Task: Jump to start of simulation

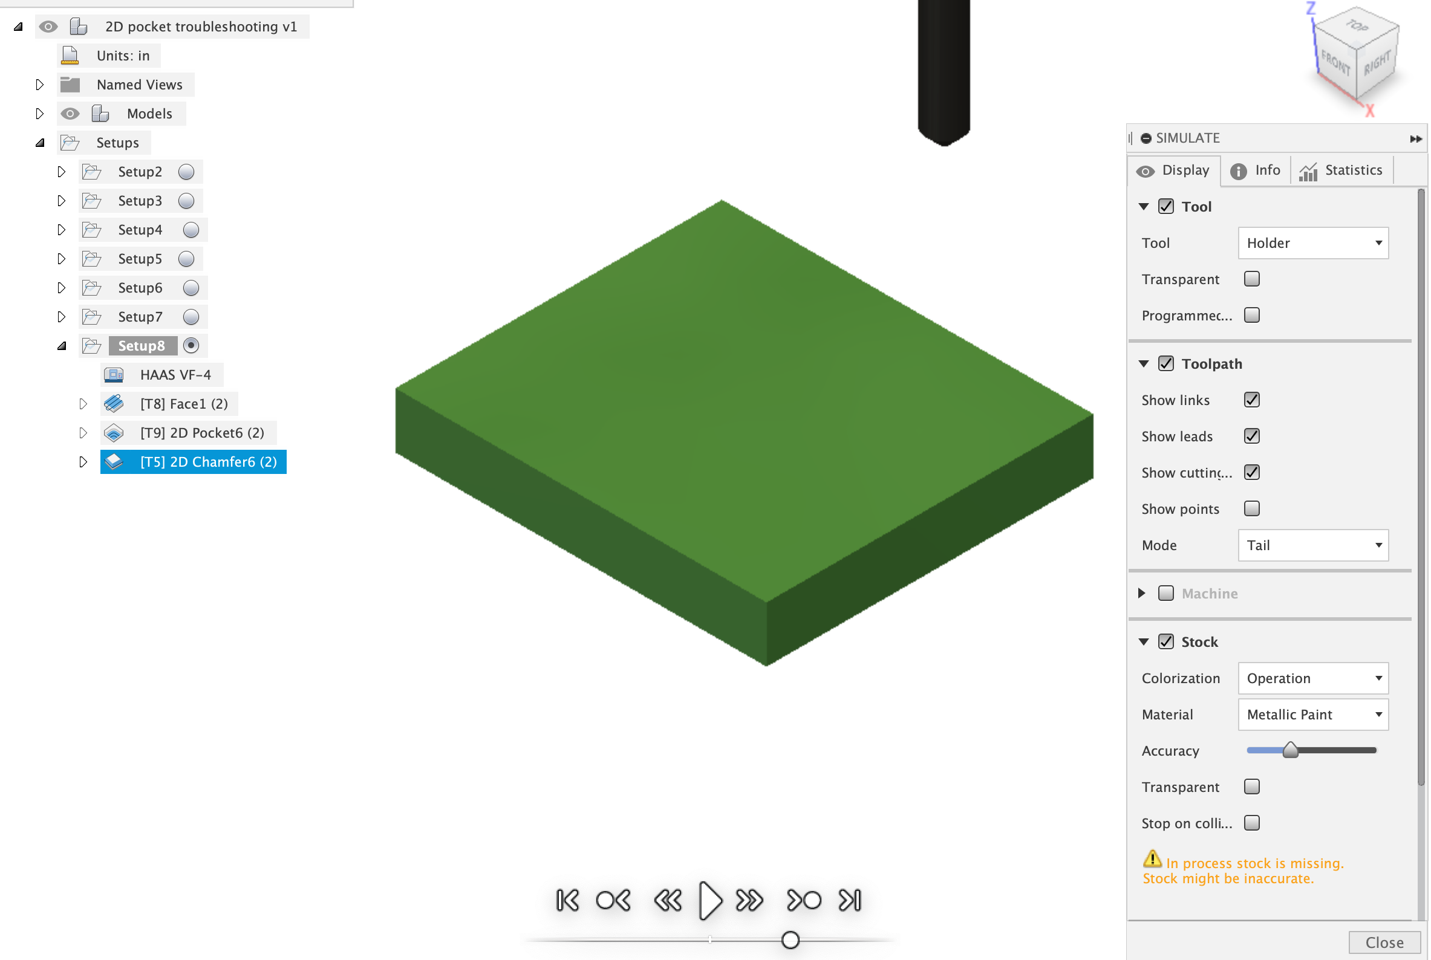Action: coord(567,900)
